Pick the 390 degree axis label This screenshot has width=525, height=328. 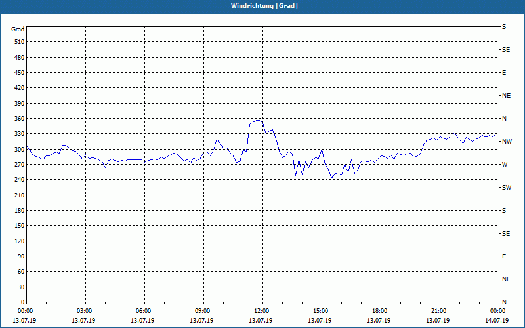20,104
